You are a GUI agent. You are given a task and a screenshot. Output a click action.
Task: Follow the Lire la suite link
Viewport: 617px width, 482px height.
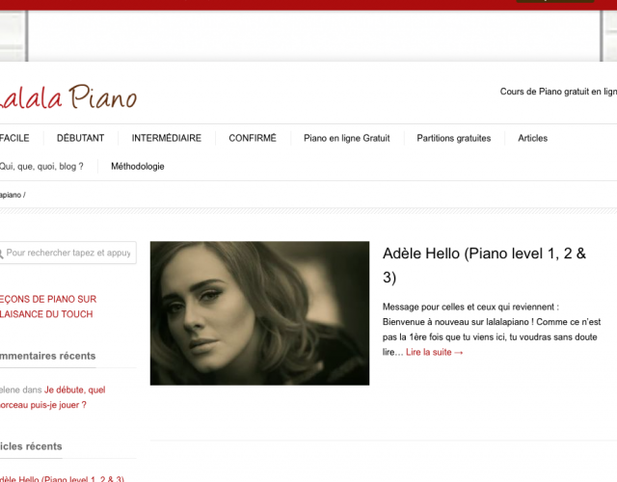(x=435, y=352)
